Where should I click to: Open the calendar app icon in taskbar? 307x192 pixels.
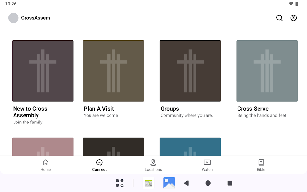(148, 183)
